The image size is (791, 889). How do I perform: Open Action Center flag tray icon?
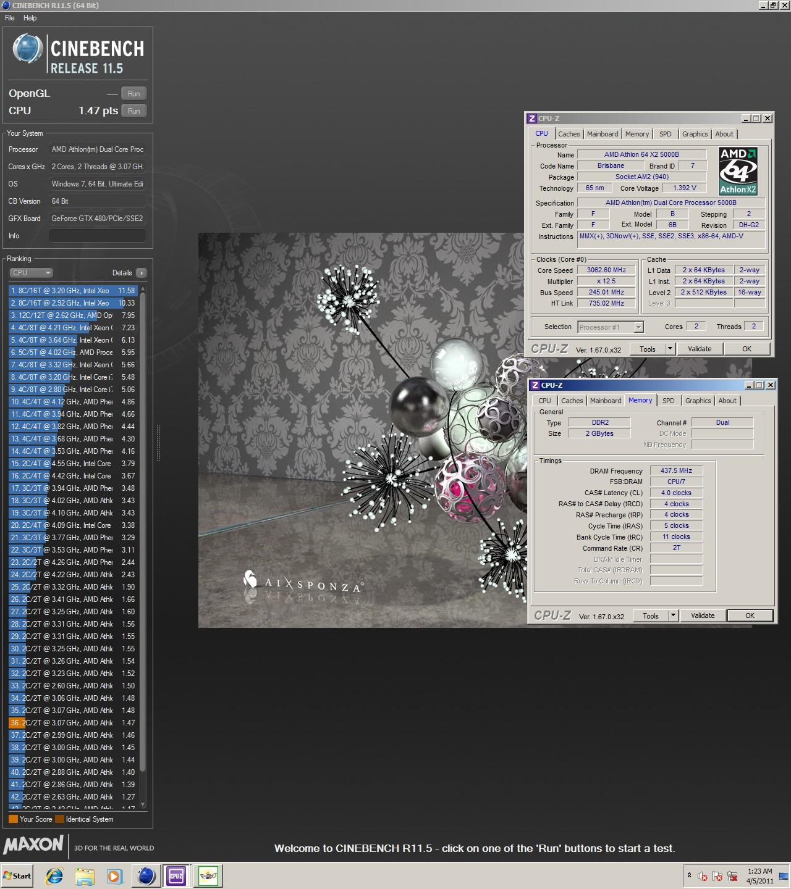(x=717, y=876)
